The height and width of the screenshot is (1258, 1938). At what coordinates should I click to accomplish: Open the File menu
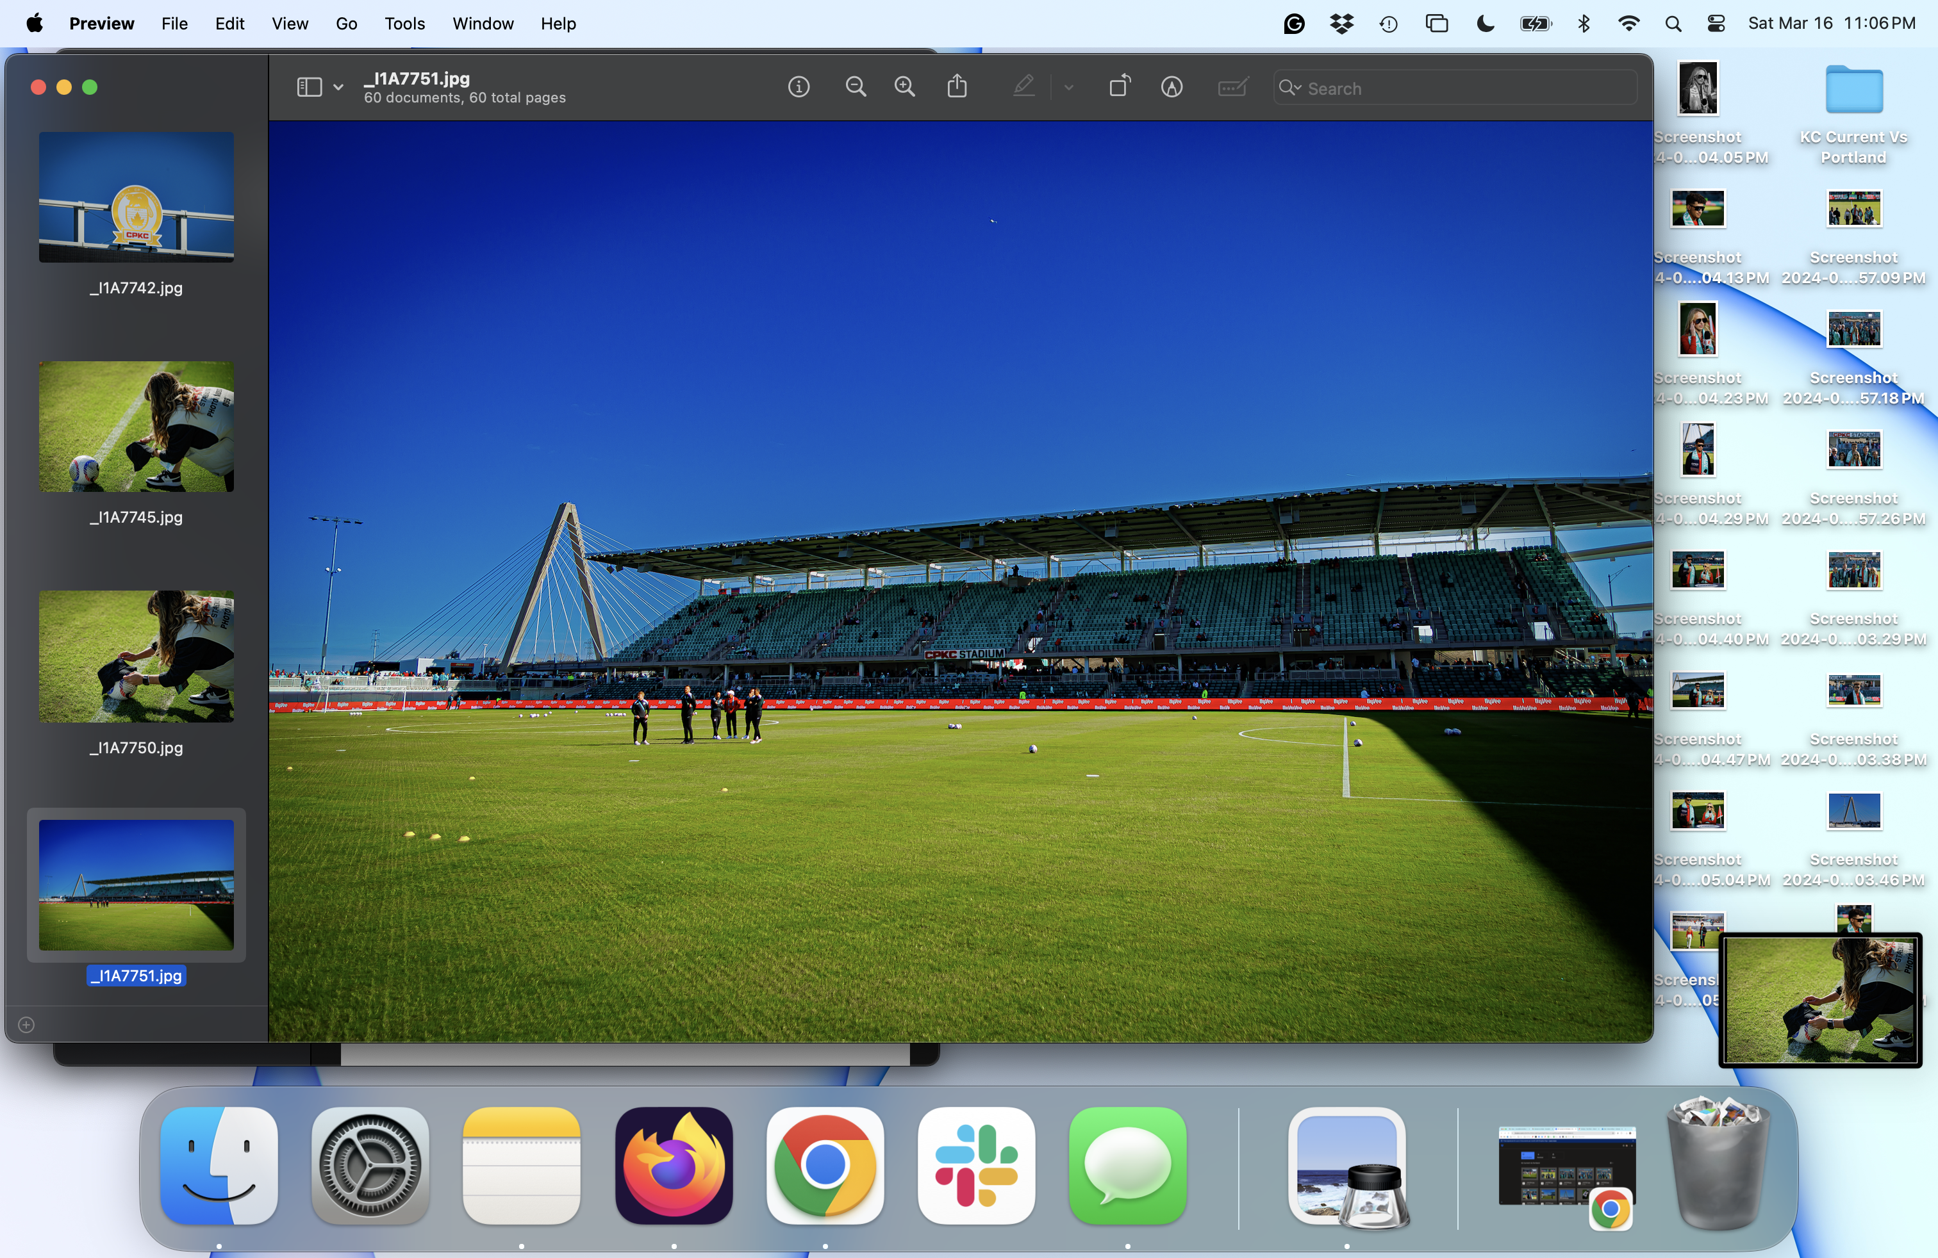pos(174,24)
